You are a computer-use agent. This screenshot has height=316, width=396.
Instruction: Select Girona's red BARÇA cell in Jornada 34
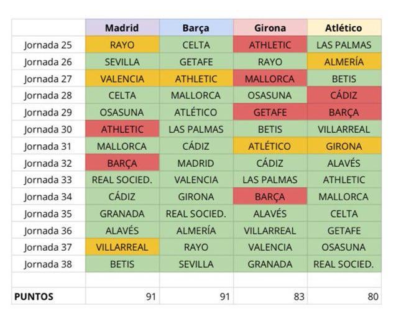click(270, 197)
